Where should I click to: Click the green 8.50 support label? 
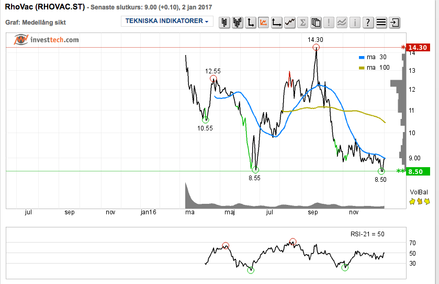pyautogui.click(x=418, y=171)
